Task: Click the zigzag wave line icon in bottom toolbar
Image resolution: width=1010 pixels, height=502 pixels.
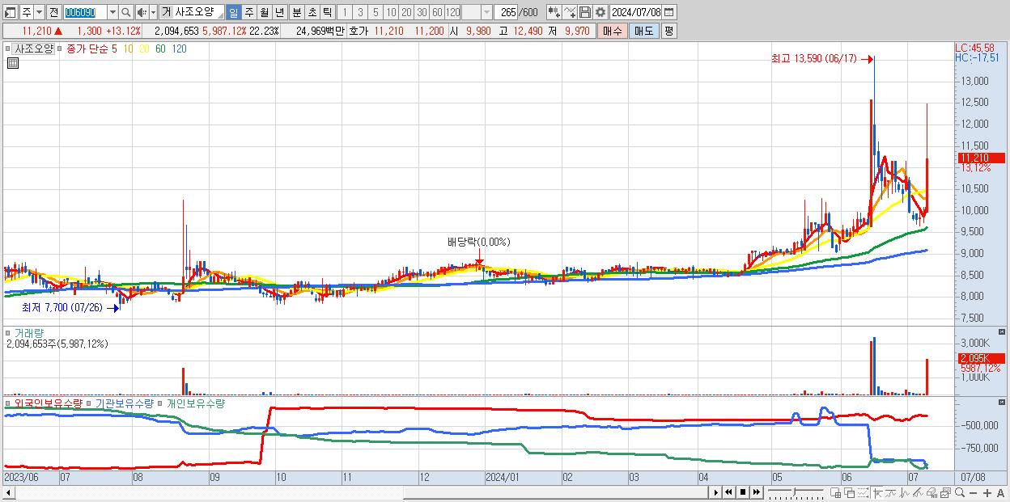Action: (905, 492)
